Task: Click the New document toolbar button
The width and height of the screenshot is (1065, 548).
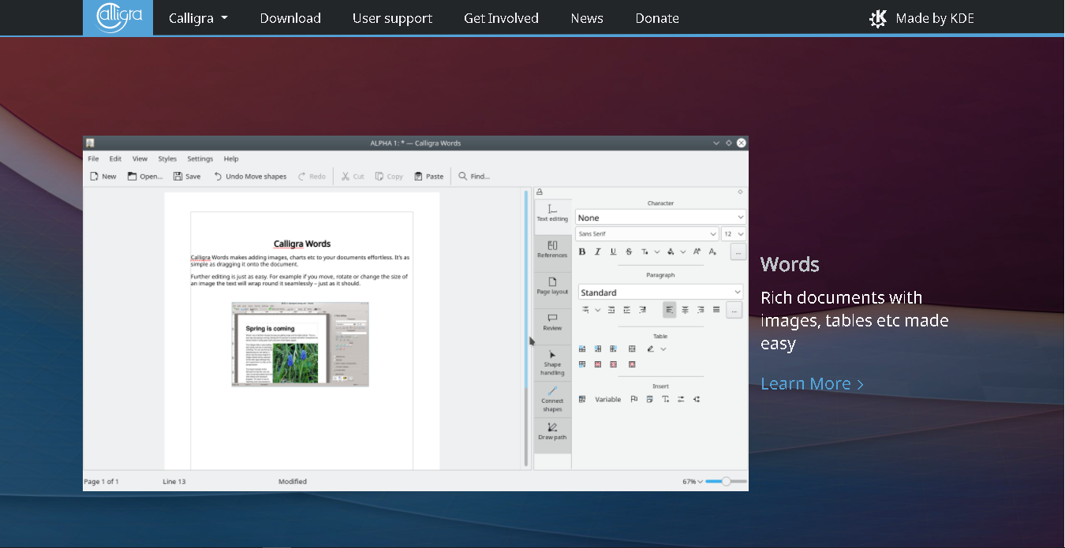Action: 103,177
